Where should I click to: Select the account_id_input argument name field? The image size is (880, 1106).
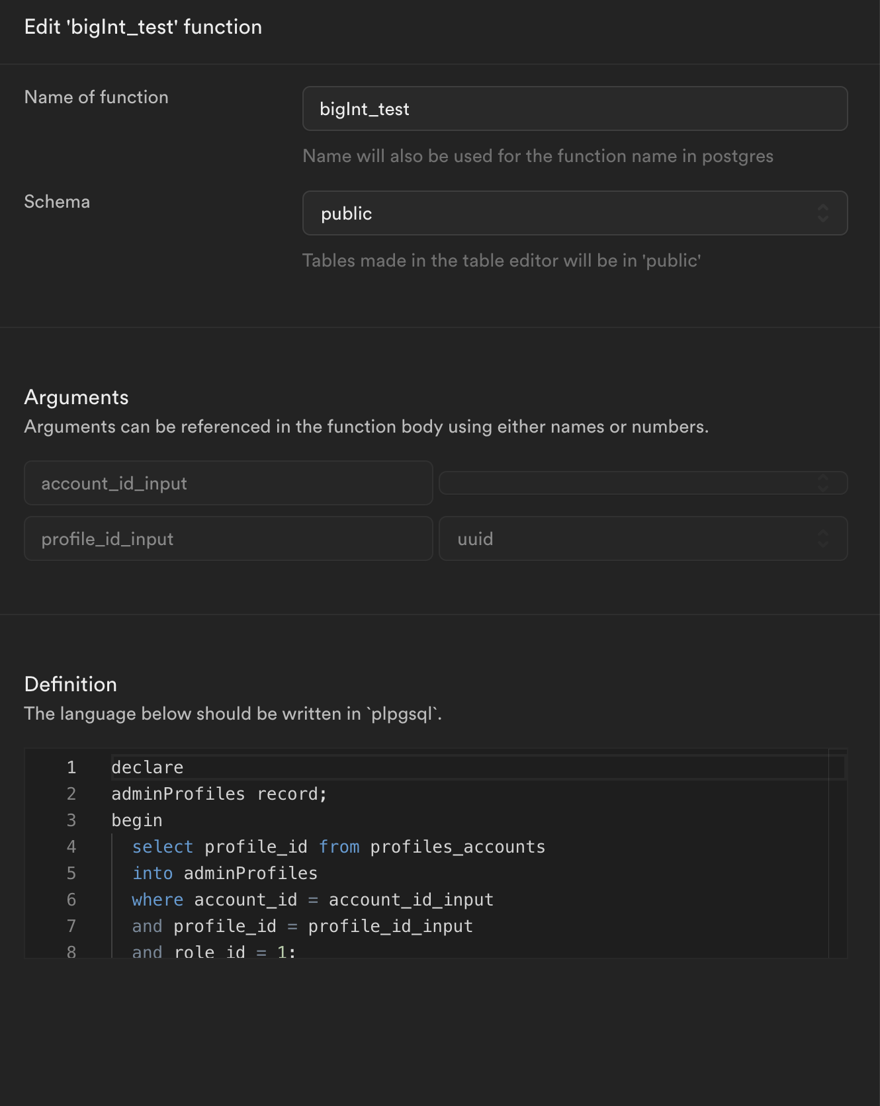[228, 483]
